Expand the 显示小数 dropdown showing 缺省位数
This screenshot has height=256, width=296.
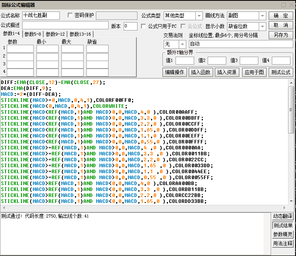click(x=262, y=27)
